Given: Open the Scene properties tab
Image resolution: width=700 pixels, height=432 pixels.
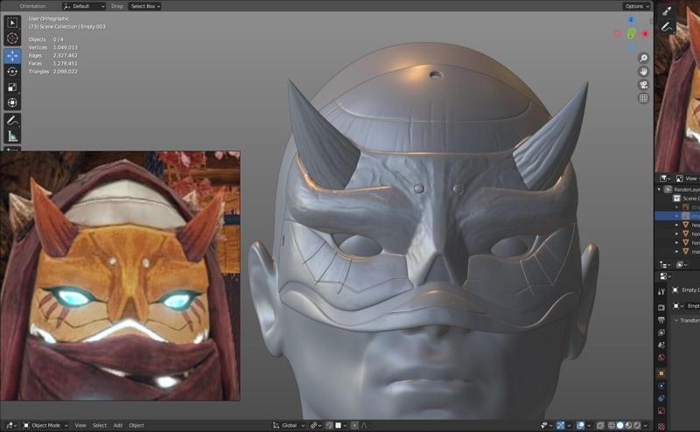Looking at the screenshot, I should coord(661,345).
